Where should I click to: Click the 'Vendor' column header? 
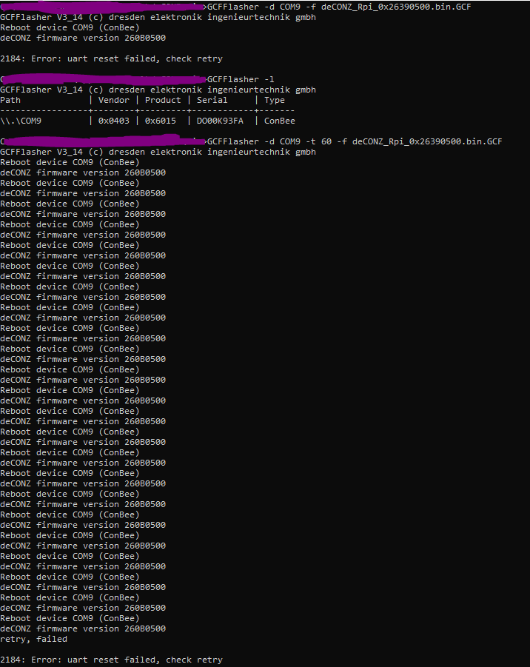click(113, 100)
